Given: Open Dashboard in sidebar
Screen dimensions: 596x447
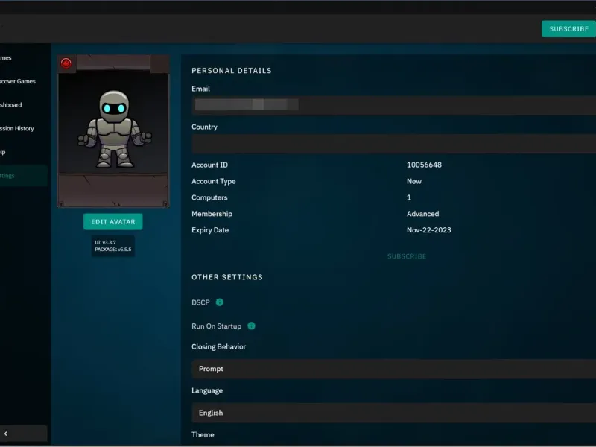Looking at the screenshot, I should click(11, 105).
